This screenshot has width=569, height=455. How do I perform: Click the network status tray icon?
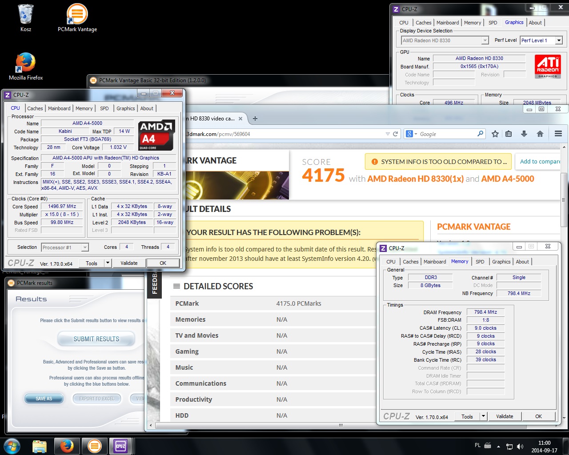tap(509, 447)
